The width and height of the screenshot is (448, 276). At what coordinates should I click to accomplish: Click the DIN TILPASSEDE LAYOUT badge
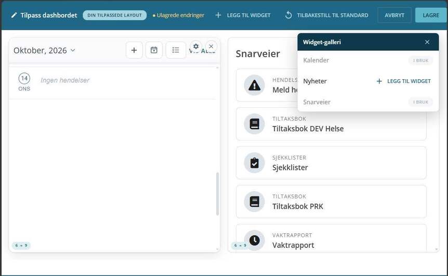[114, 15]
